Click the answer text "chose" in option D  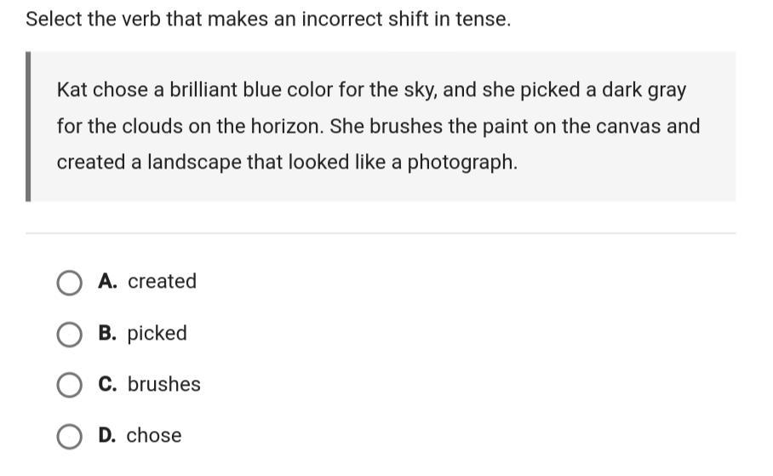(154, 435)
